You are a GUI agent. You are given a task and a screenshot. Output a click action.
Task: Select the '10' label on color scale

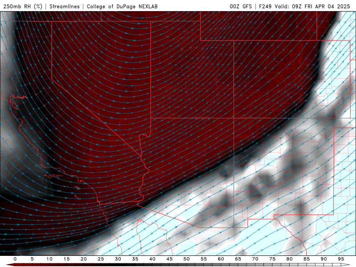point(49,259)
